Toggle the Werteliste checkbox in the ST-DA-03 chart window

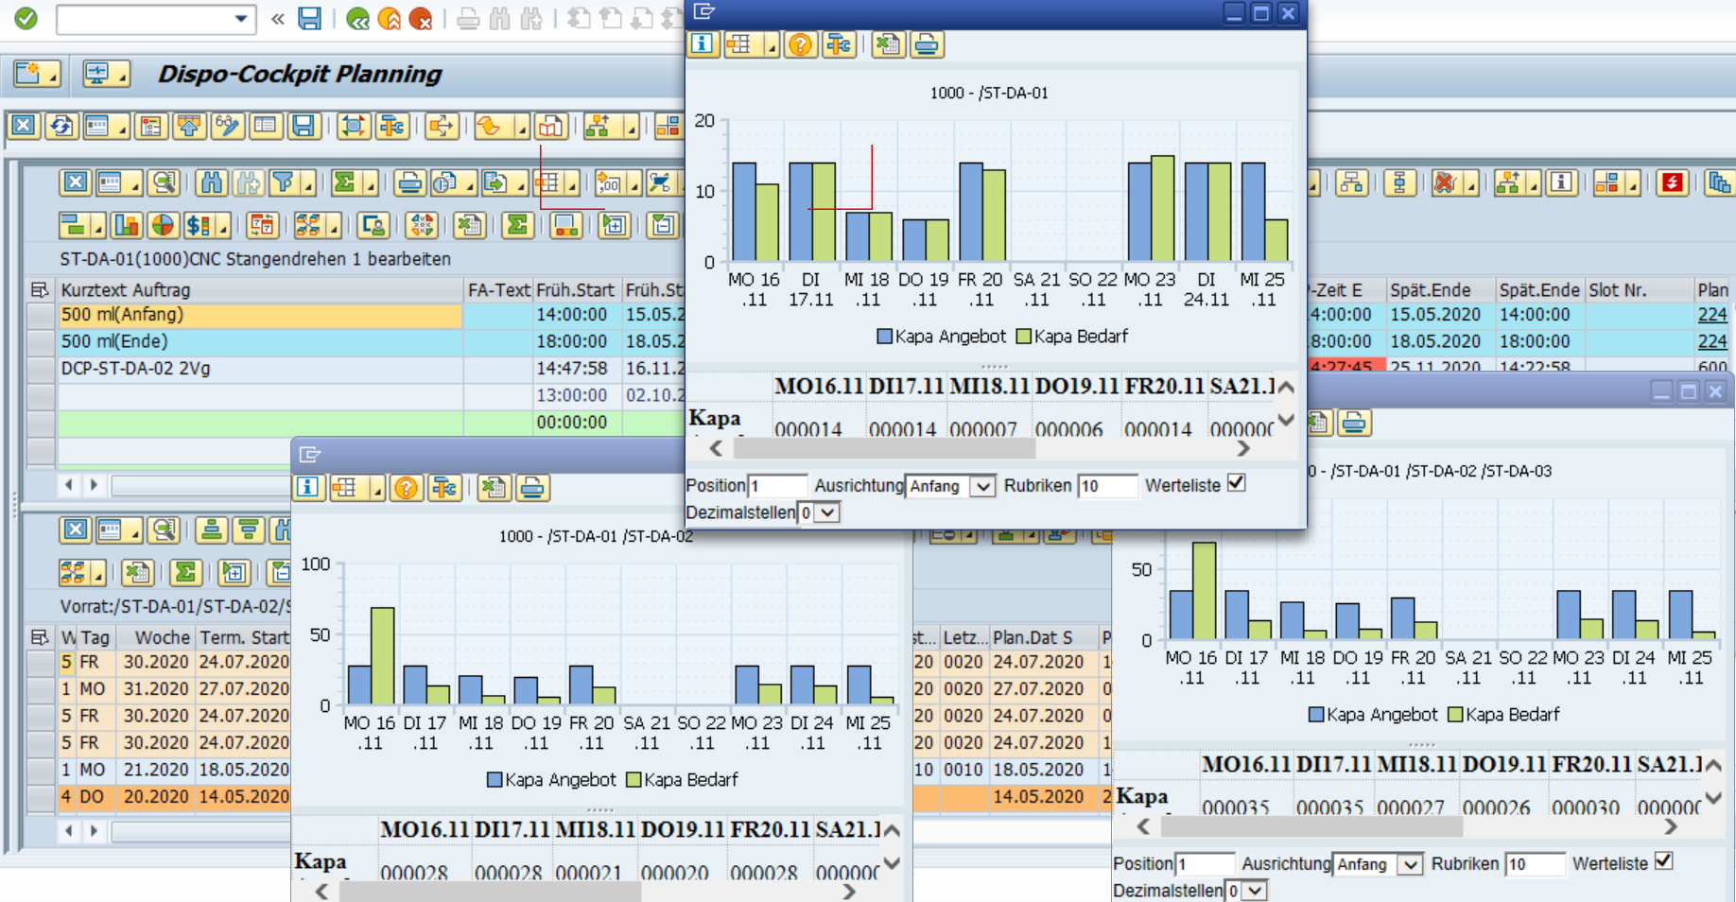click(1663, 861)
